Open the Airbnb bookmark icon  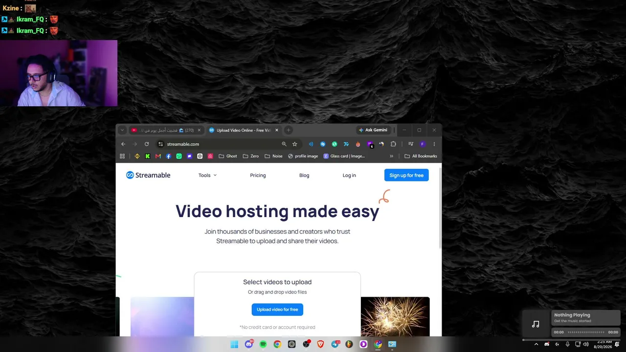pyautogui.click(x=210, y=156)
